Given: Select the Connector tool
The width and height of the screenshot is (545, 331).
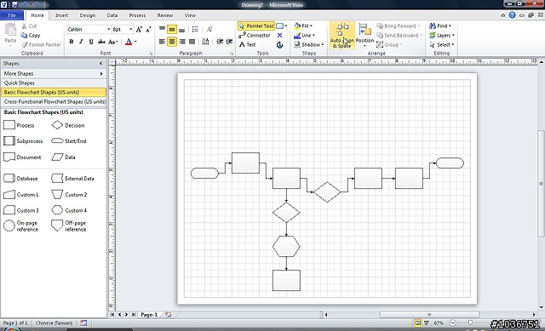Looking at the screenshot, I should [x=255, y=36].
